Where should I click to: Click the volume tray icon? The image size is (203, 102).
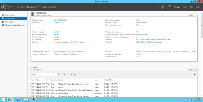coord(191,100)
